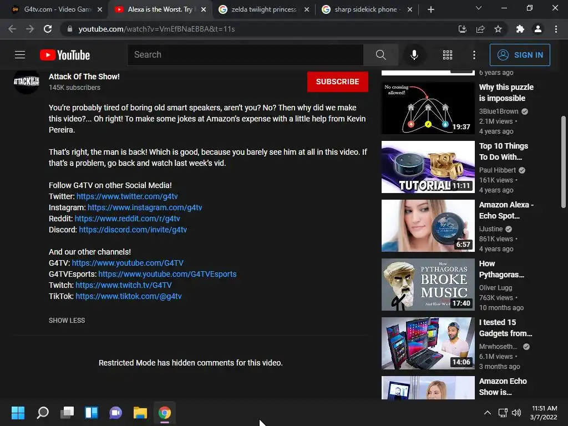Click the page vertical scrollbar
This screenshot has height=426, width=568.
click(x=564, y=162)
